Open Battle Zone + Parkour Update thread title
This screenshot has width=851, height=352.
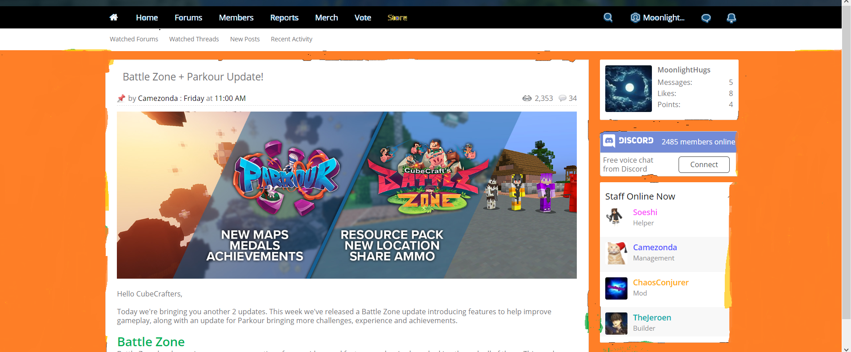point(193,77)
